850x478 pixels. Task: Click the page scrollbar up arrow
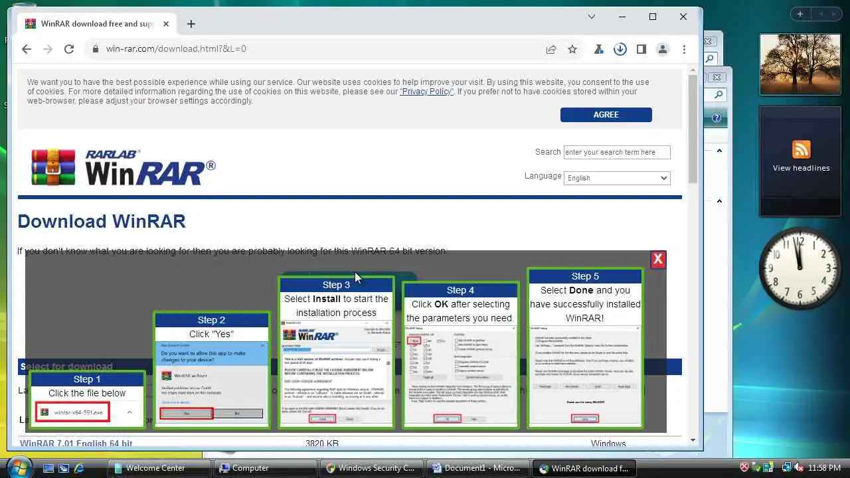pos(693,70)
